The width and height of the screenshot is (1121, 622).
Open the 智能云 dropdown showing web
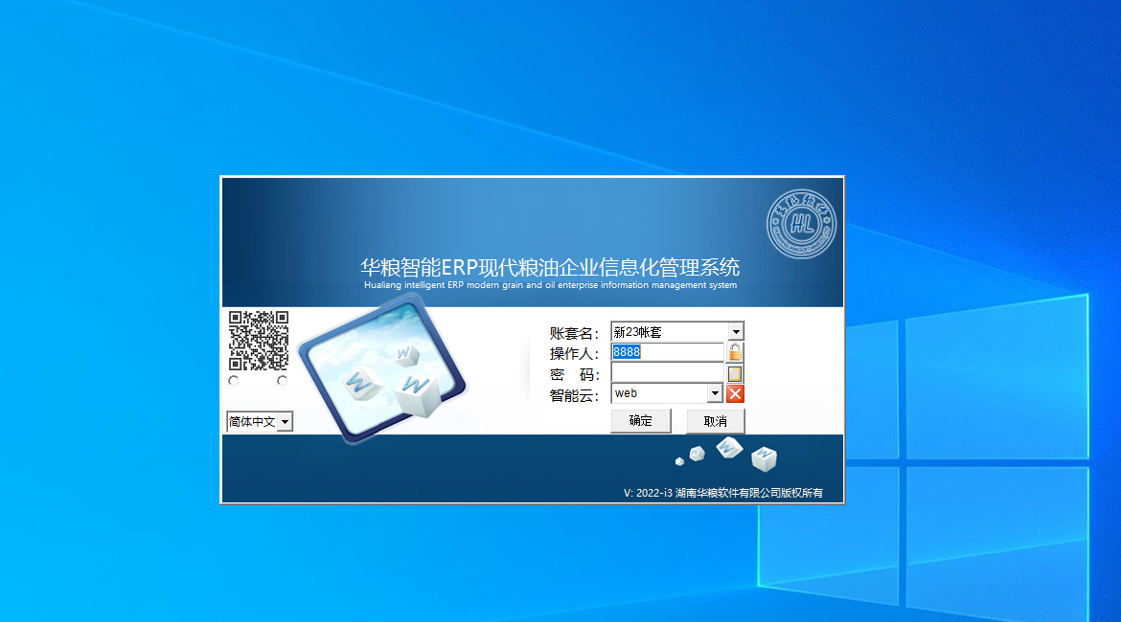point(715,392)
